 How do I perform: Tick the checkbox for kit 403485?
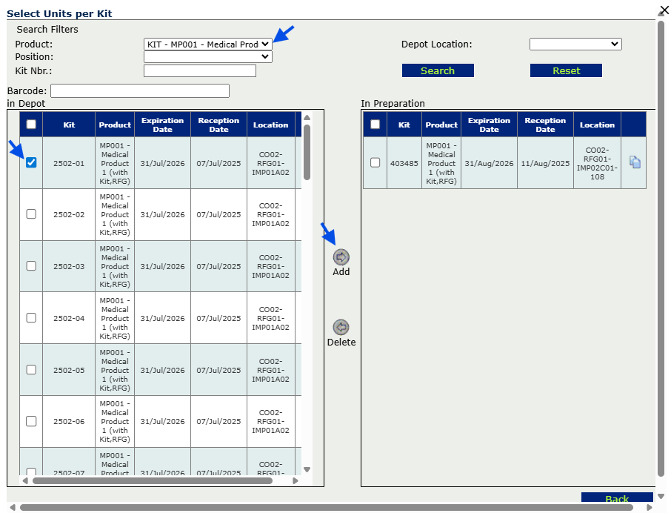click(375, 162)
